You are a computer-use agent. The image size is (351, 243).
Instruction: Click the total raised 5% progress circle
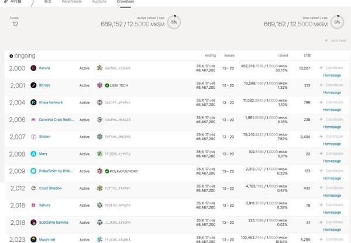click(x=337, y=22)
